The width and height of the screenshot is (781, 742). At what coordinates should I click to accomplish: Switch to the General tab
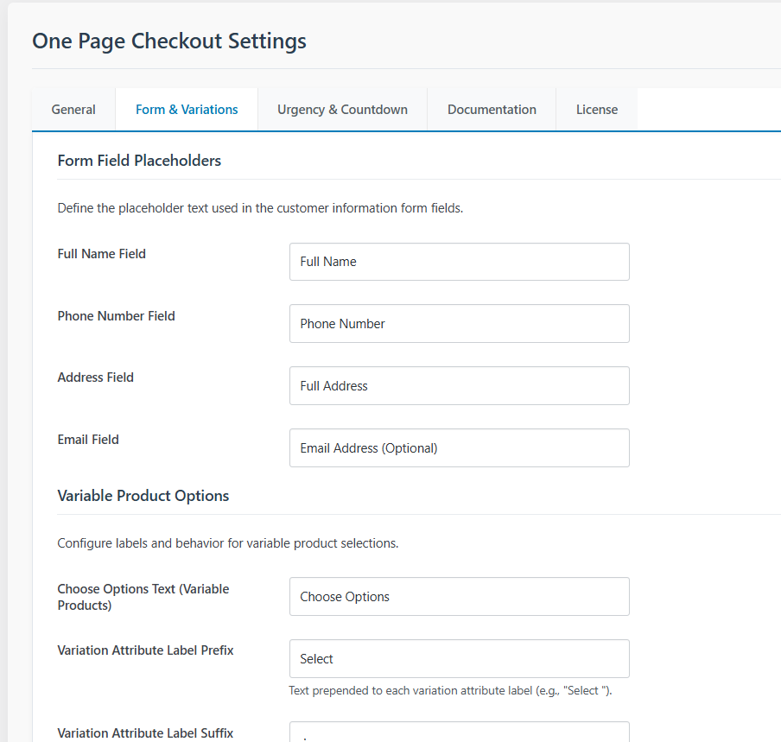click(73, 109)
